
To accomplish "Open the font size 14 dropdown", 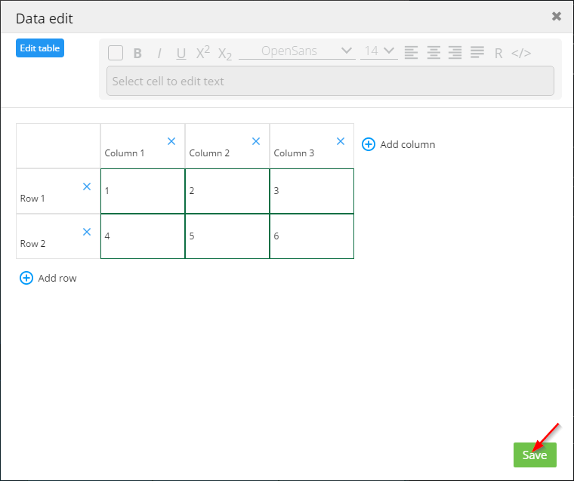I will click(x=378, y=51).
